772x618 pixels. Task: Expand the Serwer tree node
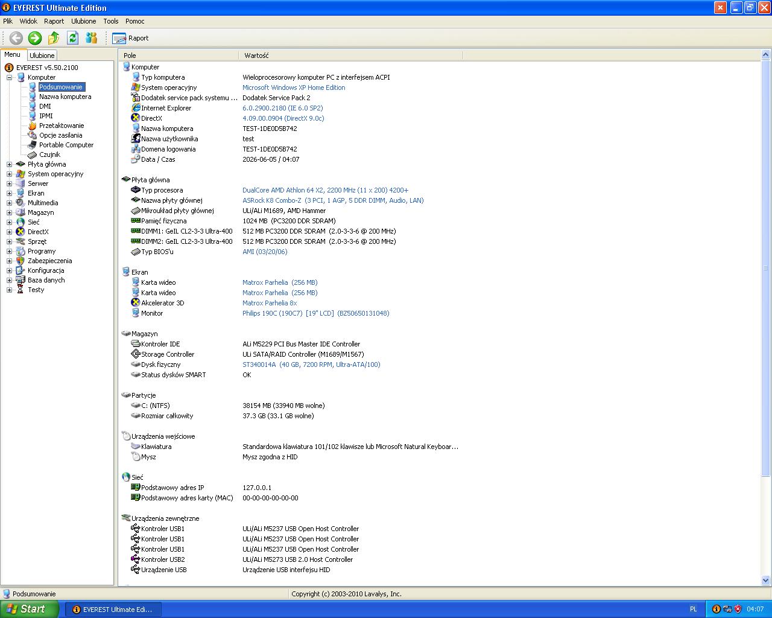click(9, 183)
